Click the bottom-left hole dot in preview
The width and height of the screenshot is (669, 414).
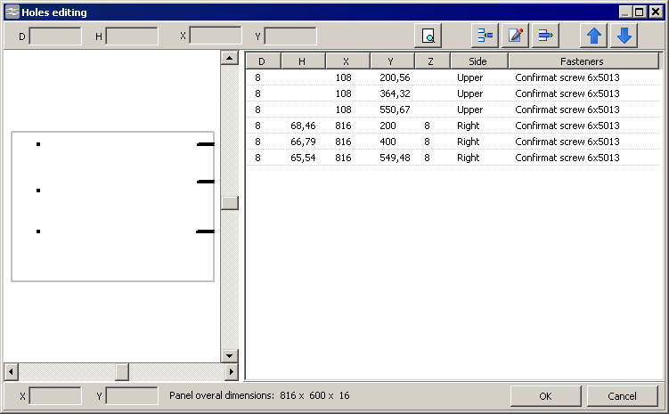pyautogui.click(x=38, y=231)
